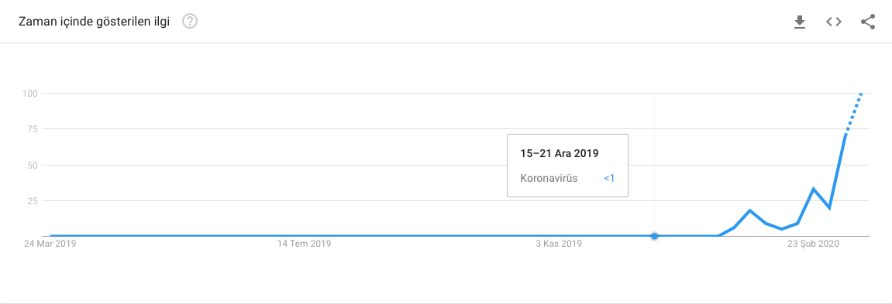Click the end of the solid blue line

tap(846, 136)
